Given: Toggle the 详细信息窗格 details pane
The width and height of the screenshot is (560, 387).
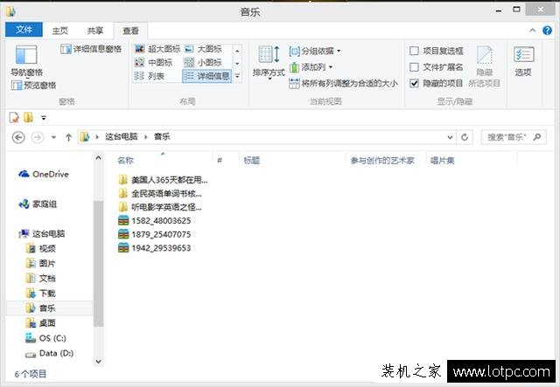Looking at the screenshot, I should pyautogui.click(x=91, y=49).
